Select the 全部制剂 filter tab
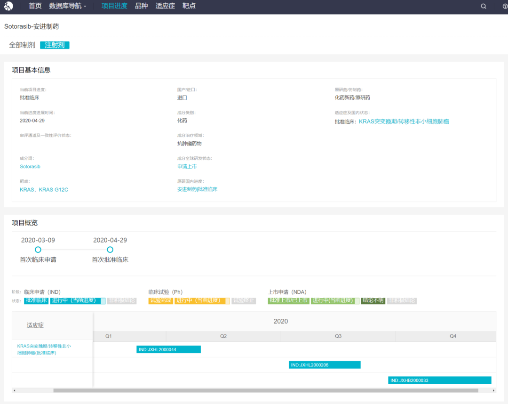Image resolution: width=508 pixels, height=404 pixels. pyautogui.click(x=22, y=45)
